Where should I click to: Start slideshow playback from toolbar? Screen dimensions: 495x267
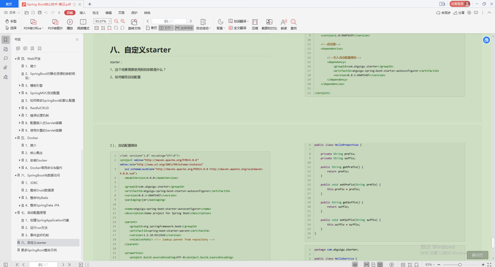click(x=70, y=25)
